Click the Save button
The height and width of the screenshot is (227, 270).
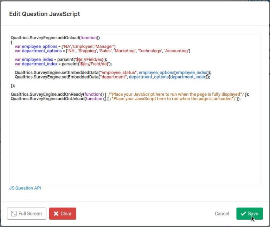[250, 214]
